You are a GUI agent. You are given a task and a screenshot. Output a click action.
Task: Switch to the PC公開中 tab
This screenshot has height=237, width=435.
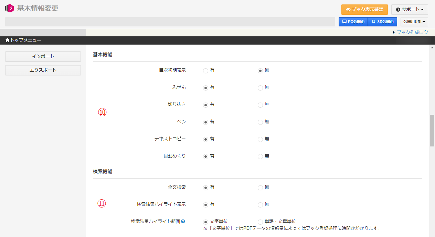353,21
